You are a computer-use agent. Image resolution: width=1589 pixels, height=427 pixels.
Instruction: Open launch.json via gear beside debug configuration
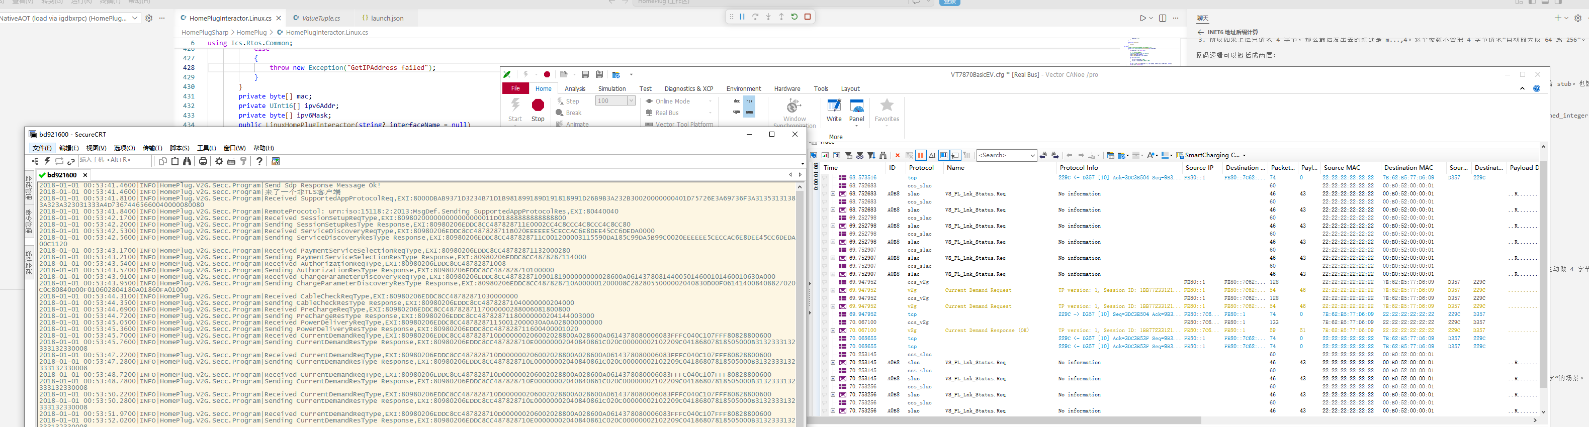[149, 18]
